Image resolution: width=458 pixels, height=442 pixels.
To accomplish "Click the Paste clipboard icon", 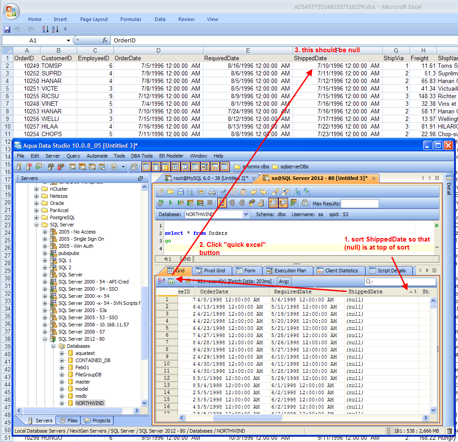I will pyautogui.click(x=243, y=192).
